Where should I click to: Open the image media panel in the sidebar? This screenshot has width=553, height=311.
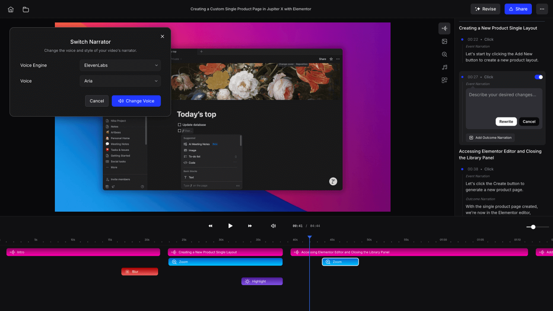tap(444, 41)
